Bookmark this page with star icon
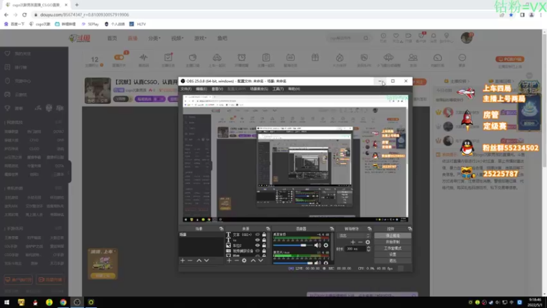 [x=511, y=14]
